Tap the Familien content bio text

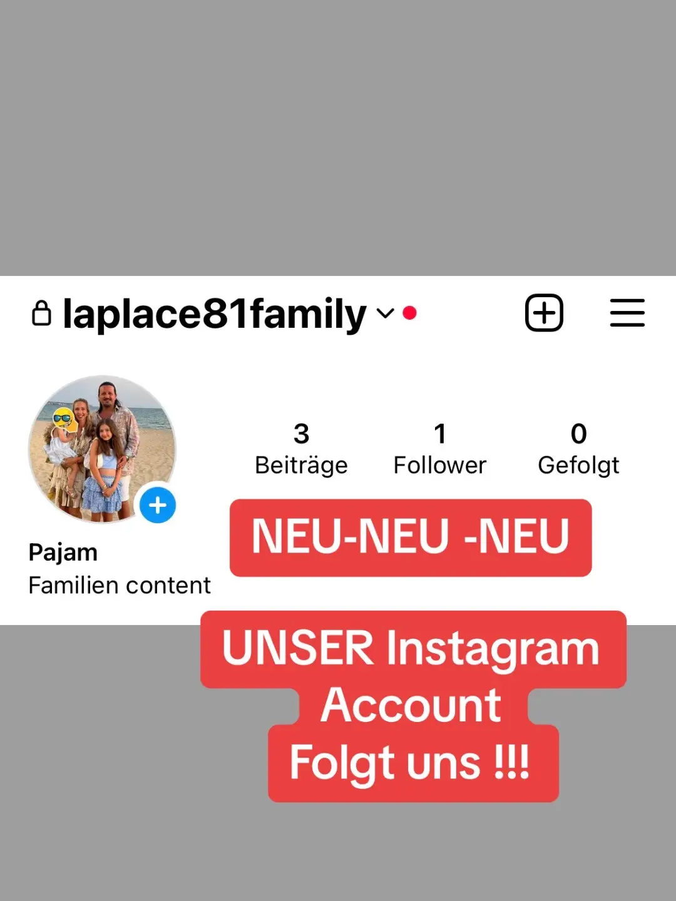pos(120,585)
